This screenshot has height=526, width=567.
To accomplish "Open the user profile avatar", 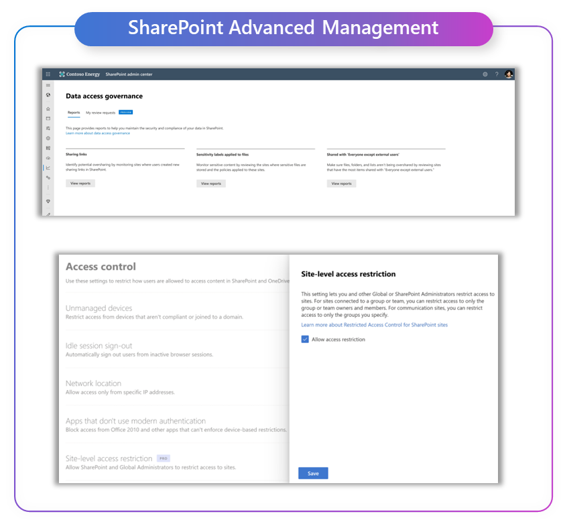I will pyautogui.click(x=509, y=74).
